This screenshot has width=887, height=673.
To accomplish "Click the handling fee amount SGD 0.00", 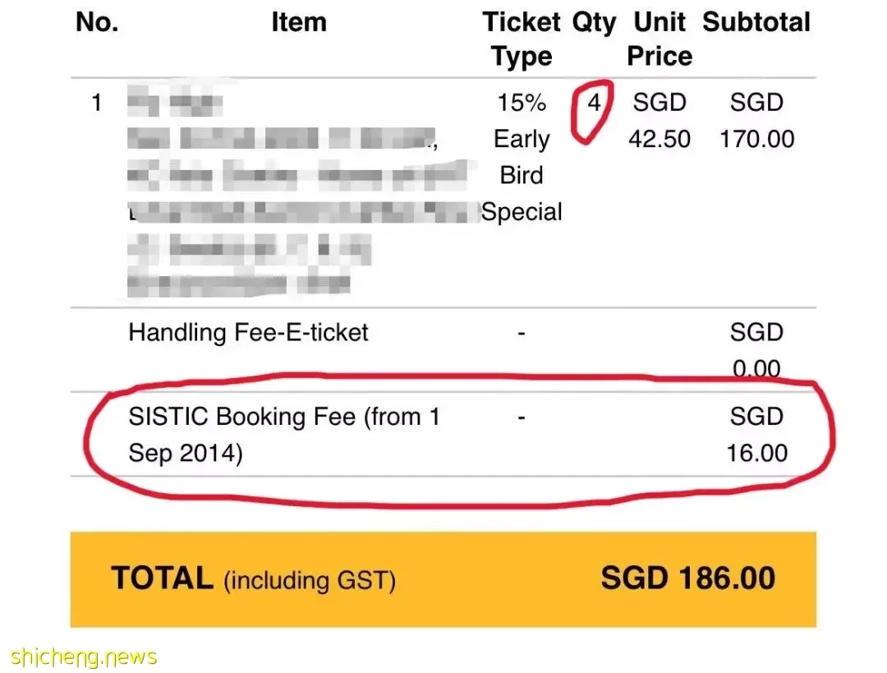I will point(757,350).
